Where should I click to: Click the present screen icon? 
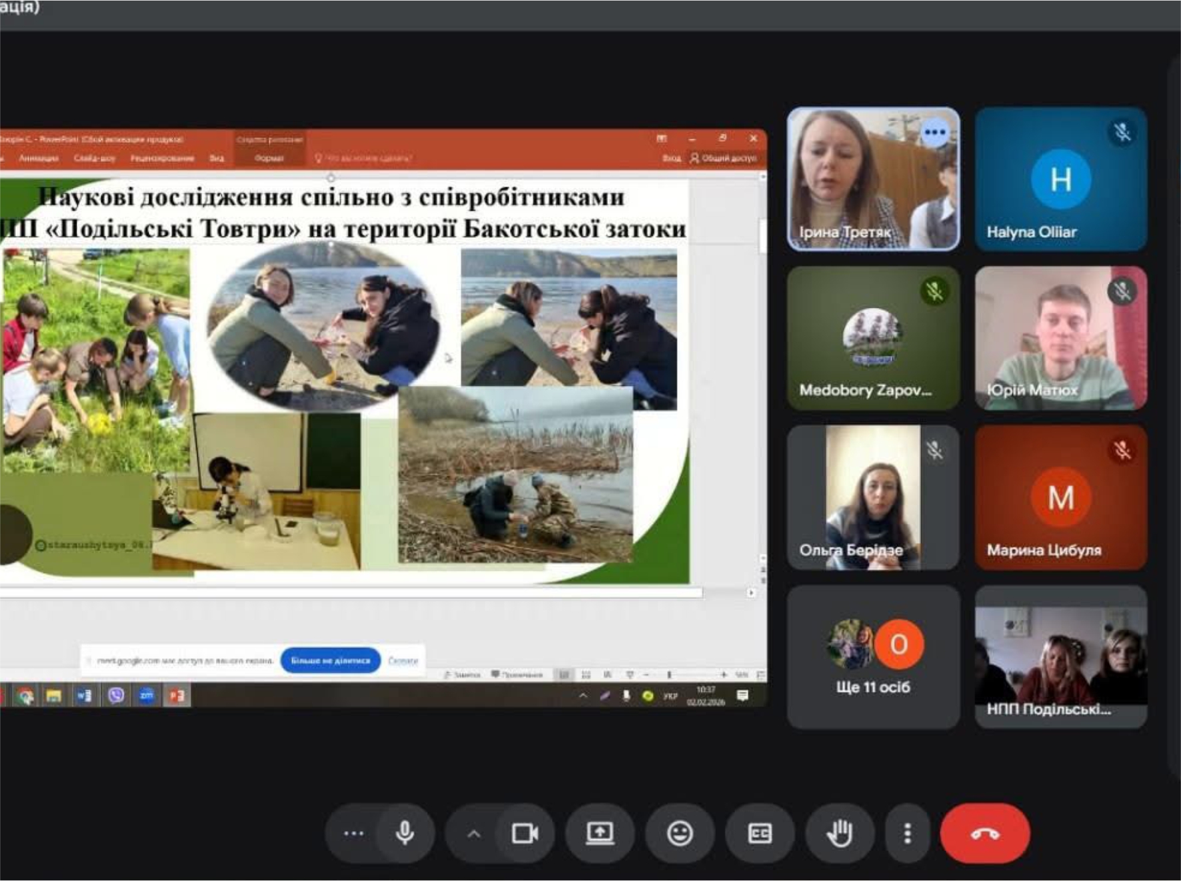(599, 833)
